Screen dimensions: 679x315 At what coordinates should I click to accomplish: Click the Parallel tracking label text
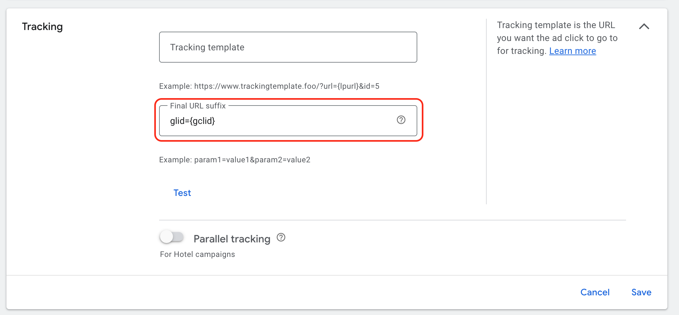[232, 239]
